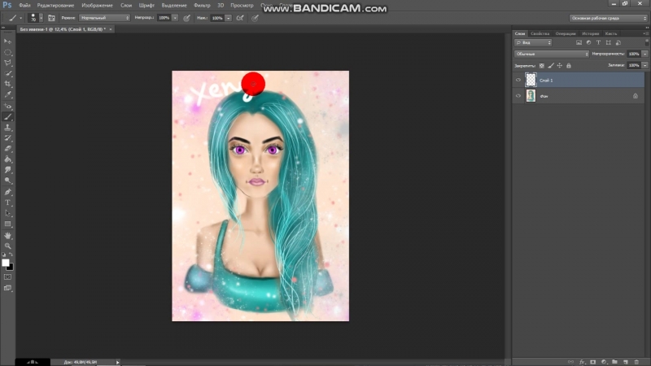Create a new layer
Image resolution: width=651 pixels, height=366 pixels.
626,362
